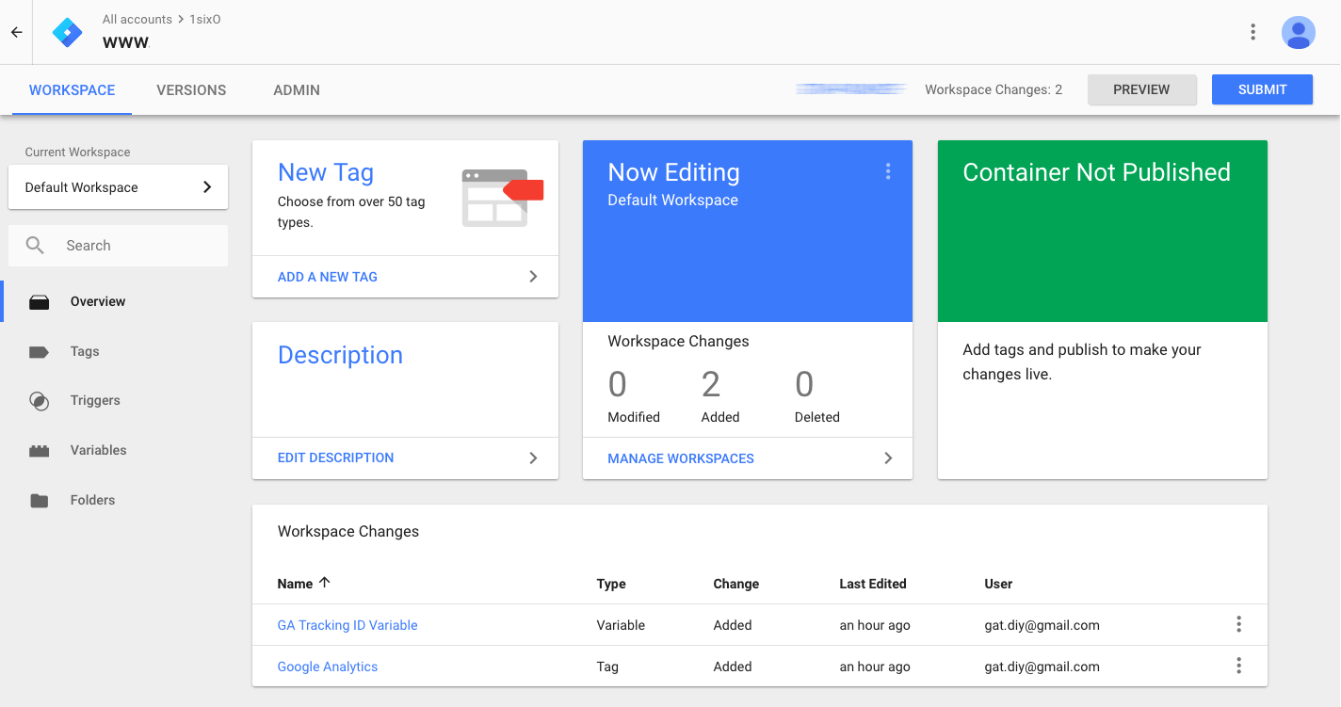The width and height of the screenshot is (1341, 707).
Task: Open options for GA Tracking ID Variable row
Action: click(x=1238, y=624)
